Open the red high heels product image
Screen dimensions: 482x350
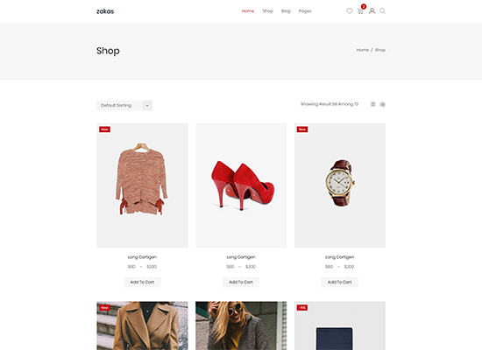pyautogui.click(x=241, y=185)
